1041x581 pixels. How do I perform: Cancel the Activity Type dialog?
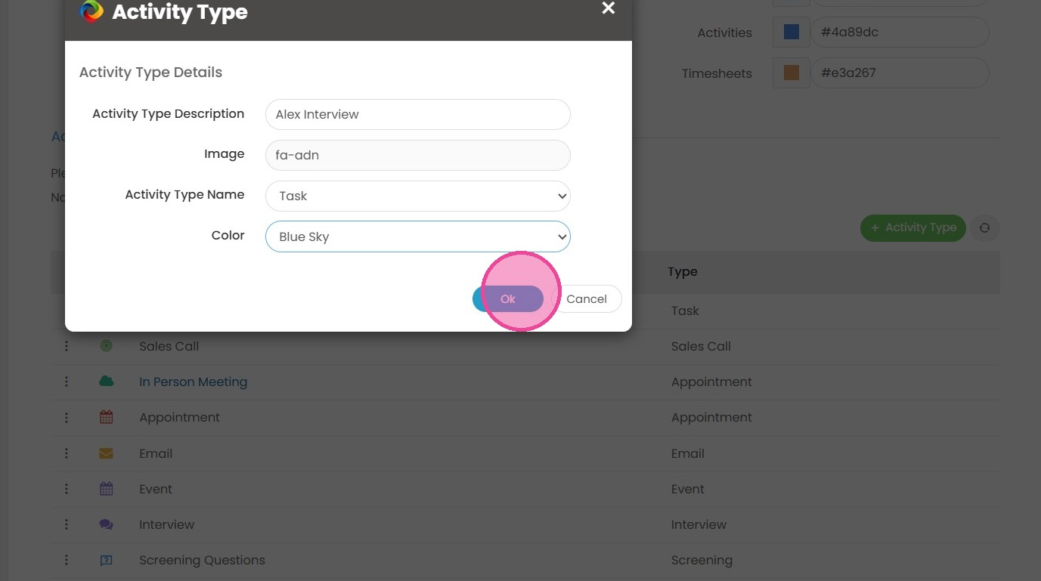tap(587, 298)
